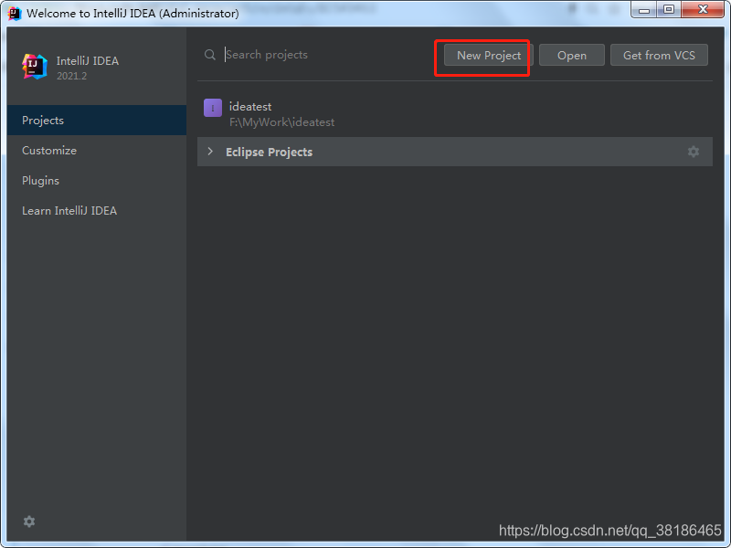
Task: Open the Plugins section
Action: pos(97,181)
